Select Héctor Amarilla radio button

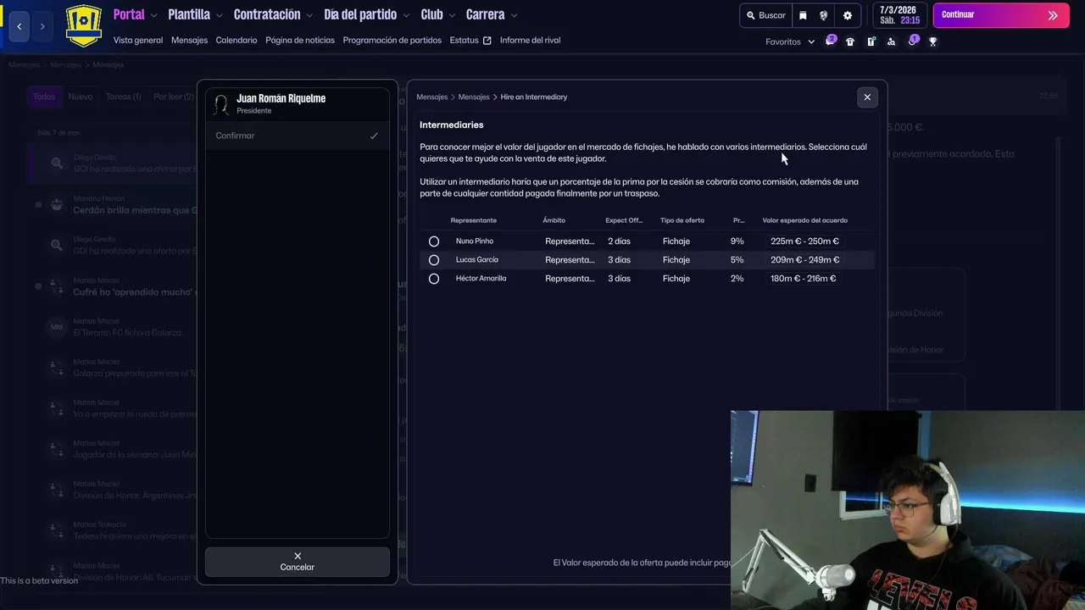(x=434, y=279)
